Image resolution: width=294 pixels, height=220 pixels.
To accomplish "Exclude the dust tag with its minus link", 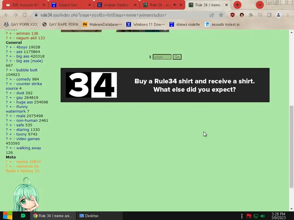I will click(x=14, y=93).
